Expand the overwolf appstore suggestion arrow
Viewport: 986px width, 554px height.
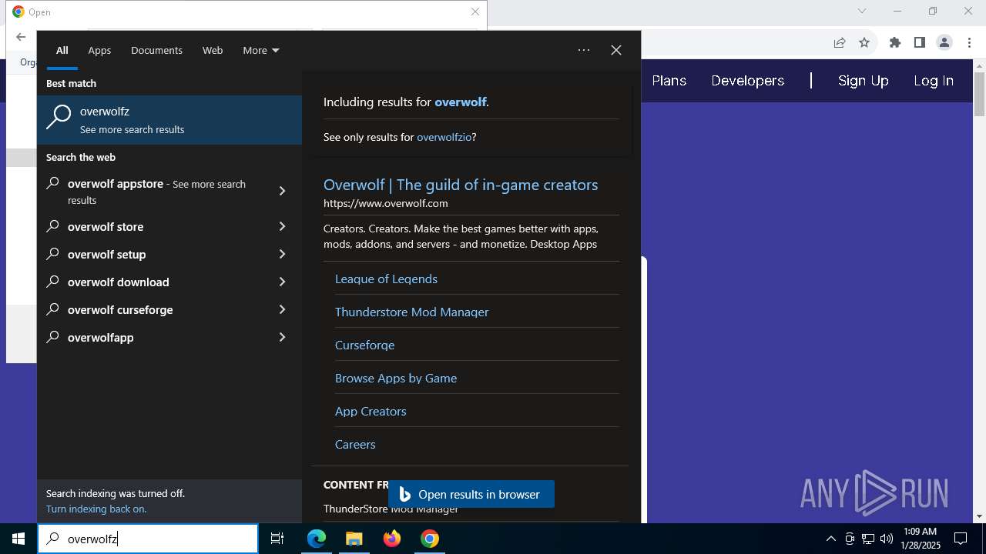pos(282,191)
